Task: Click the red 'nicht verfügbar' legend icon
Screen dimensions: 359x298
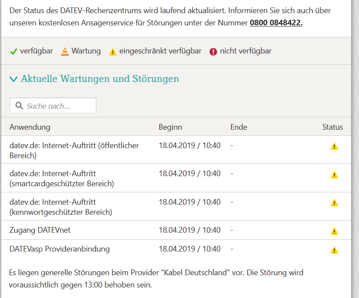Action: 213,52
